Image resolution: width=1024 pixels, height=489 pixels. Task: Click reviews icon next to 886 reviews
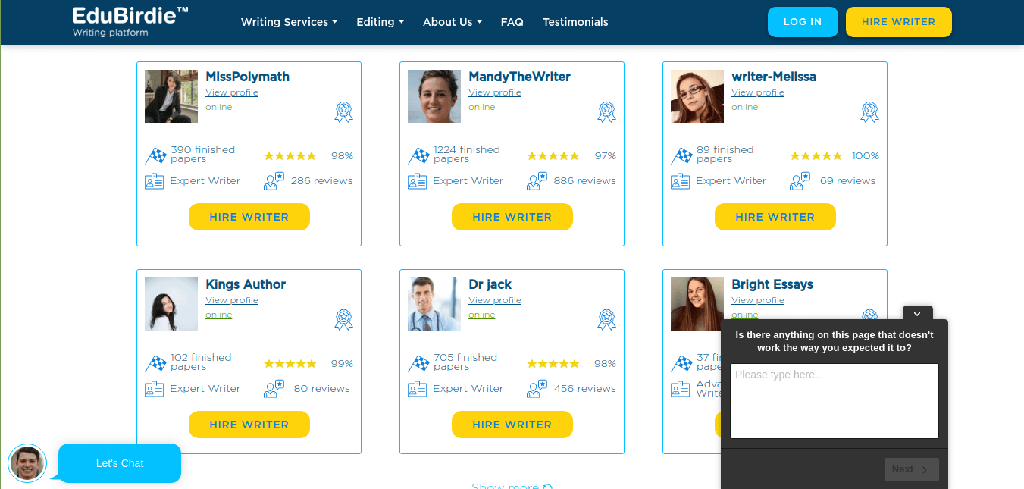click(537, 181)
